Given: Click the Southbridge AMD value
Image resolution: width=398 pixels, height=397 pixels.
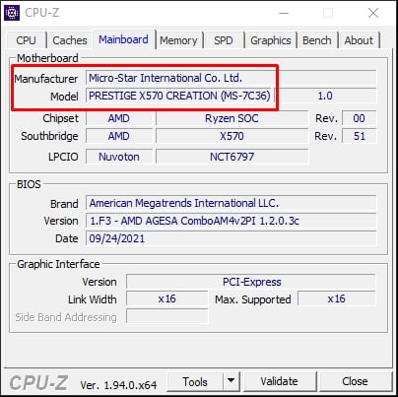Looking at the screenshot, I should [119, 136].
